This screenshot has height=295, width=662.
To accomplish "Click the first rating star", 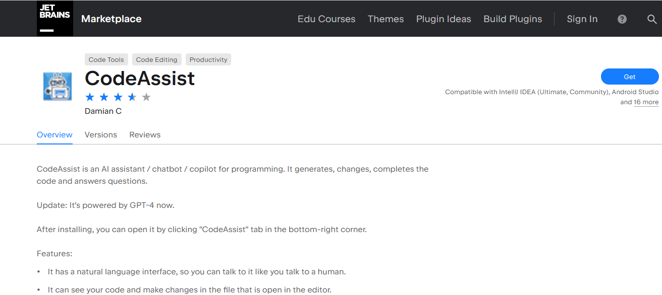I will 90,97.
